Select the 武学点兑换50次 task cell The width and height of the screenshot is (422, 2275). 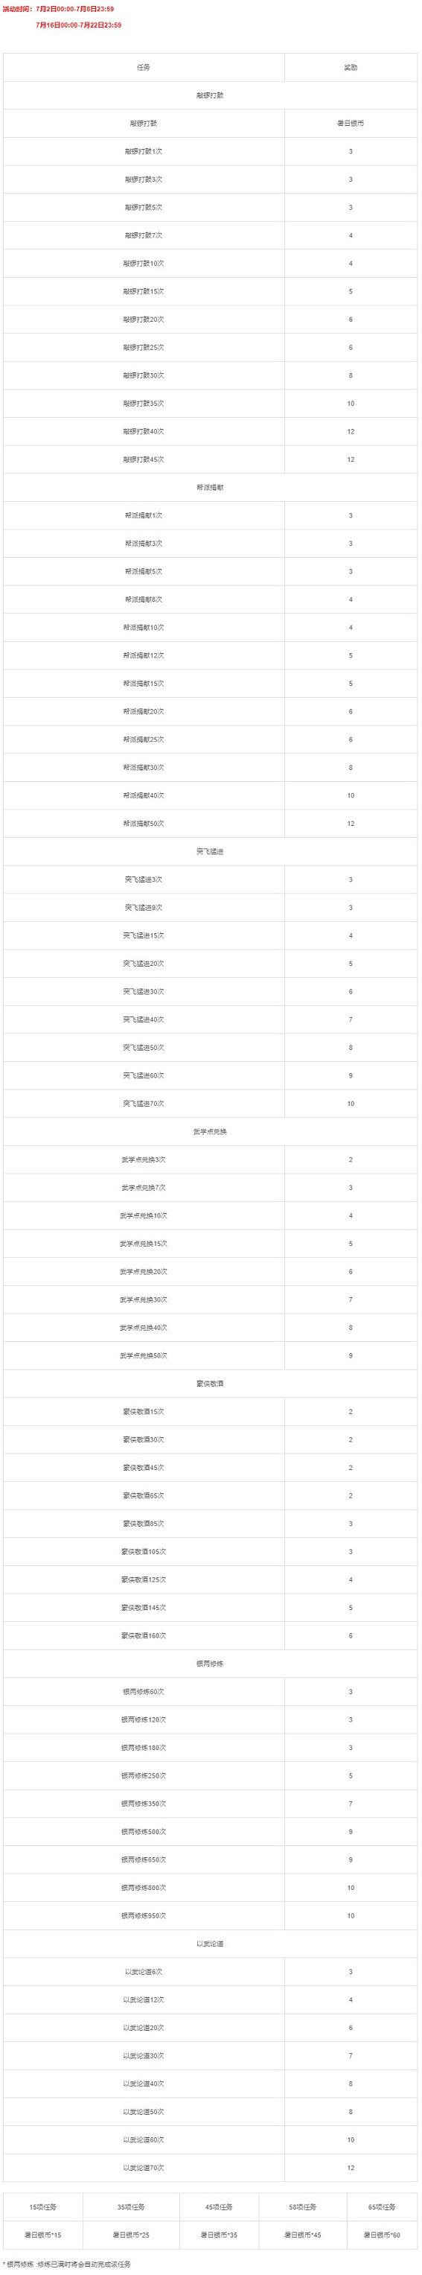(x=144, y=1355)
